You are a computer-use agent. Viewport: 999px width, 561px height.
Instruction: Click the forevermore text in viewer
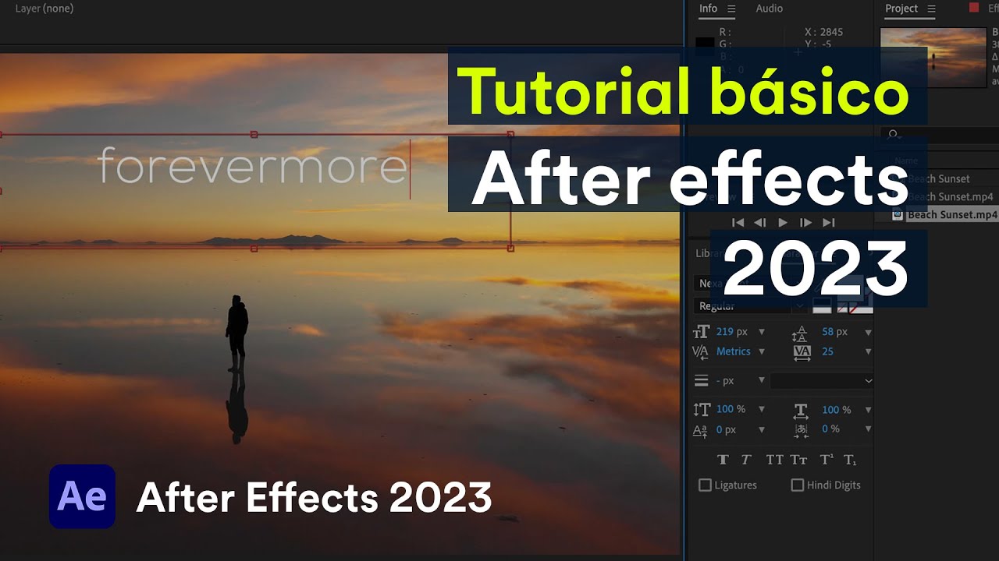click(x=253, y=165)
